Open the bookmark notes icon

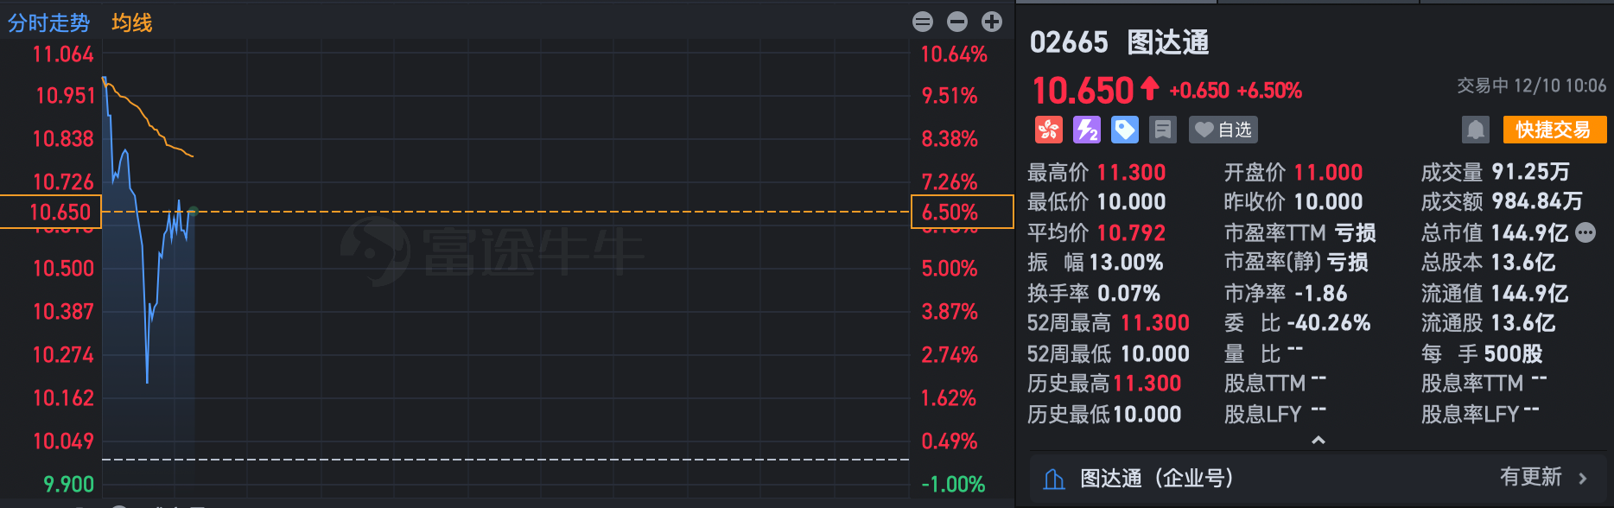pyautogui.click(x=1162, y=130)
